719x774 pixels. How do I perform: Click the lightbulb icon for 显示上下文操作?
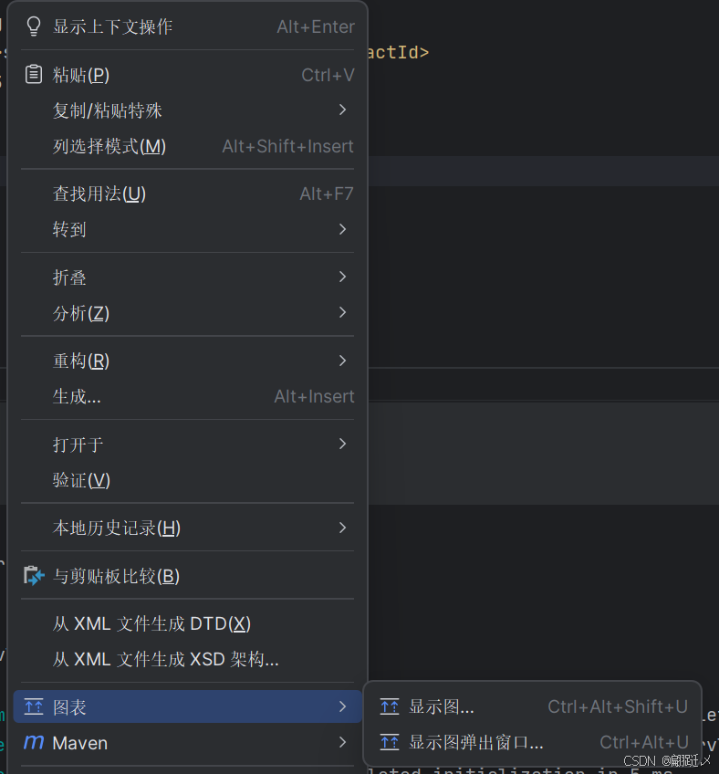point(35,26)
